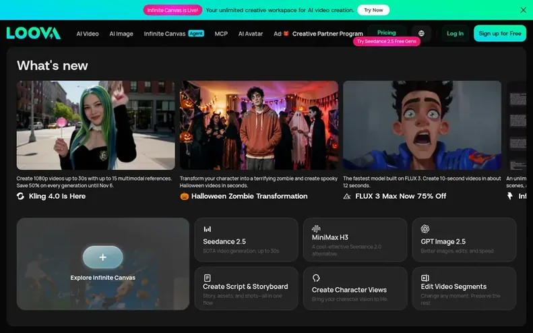Click the pumpkin icon beside Halloween Zombie Transformation
This screenshot has height=333, width=533.
[x=184, y=196]
